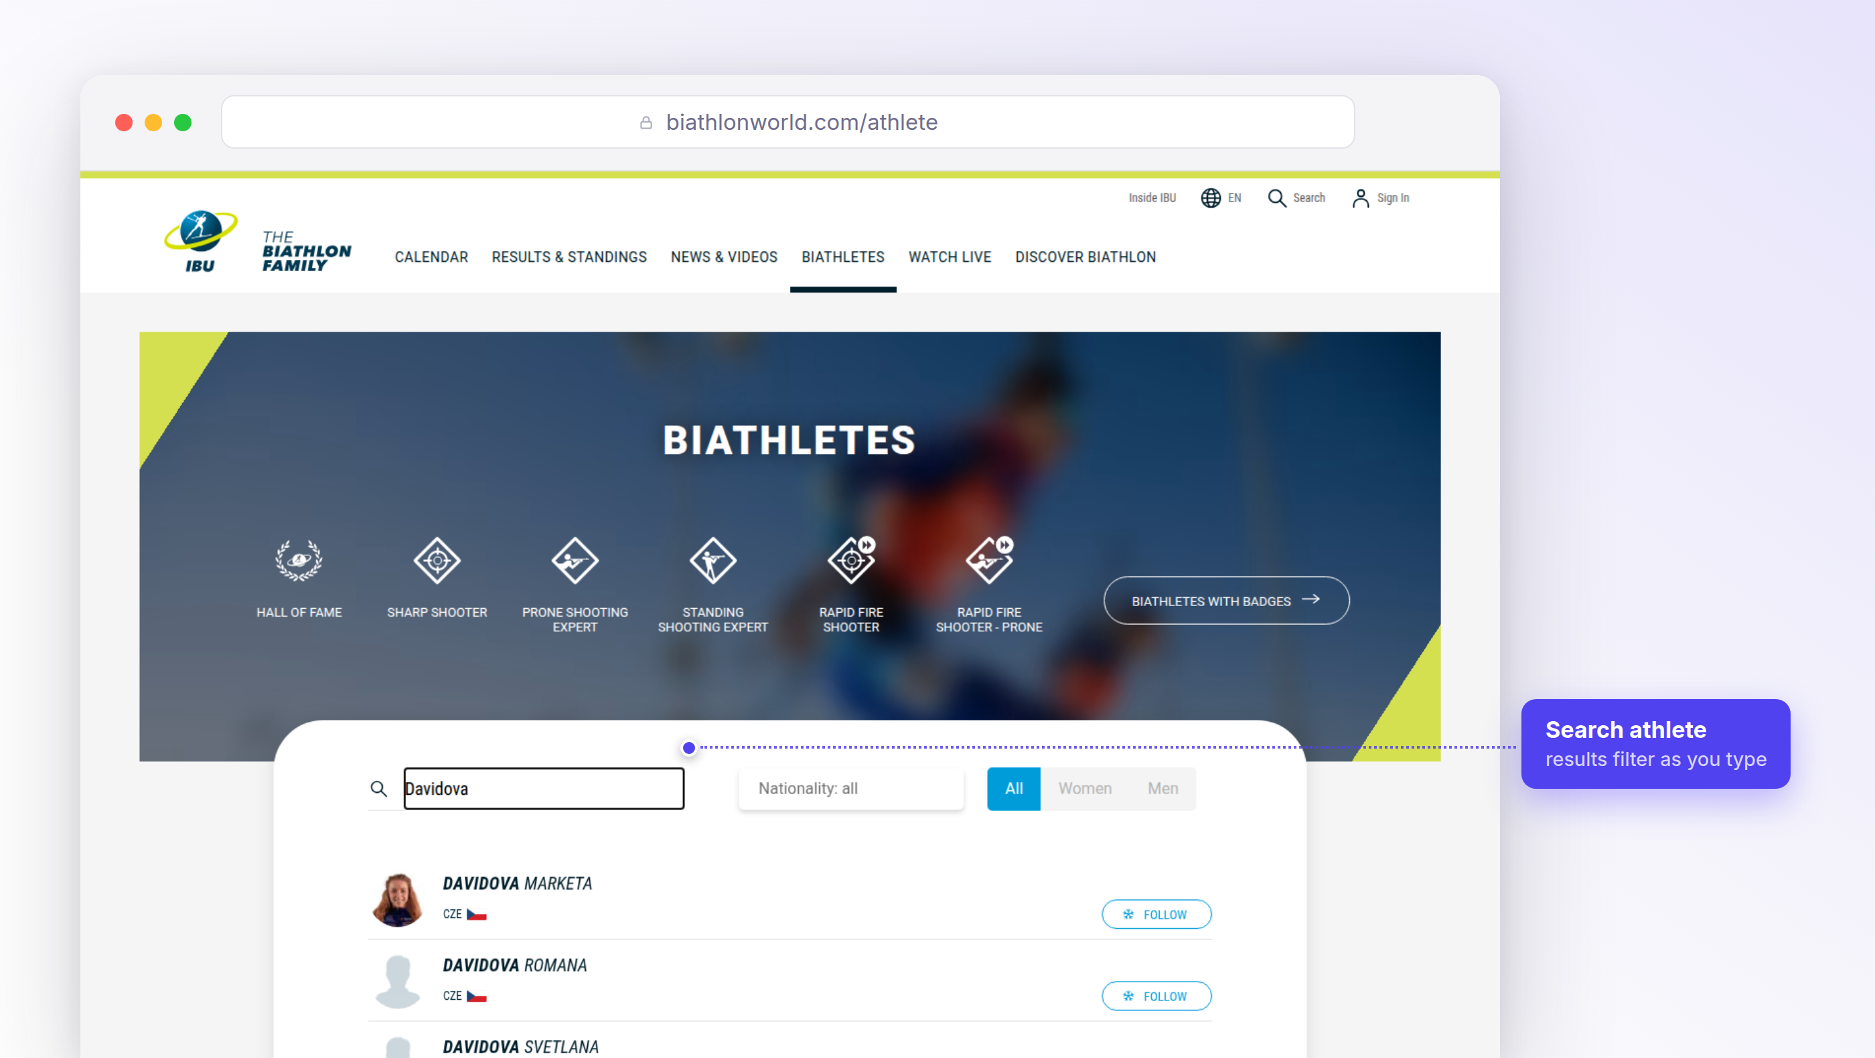Filter athletes by Men
This screenshot has height=1058, width=1875.
click(1162, 788)
